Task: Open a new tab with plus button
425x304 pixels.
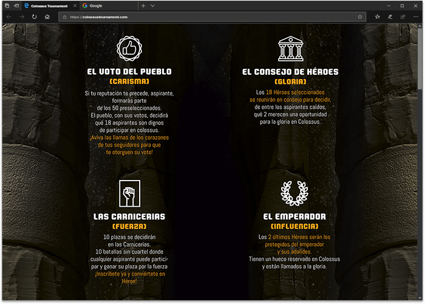Action: (143, 5)
